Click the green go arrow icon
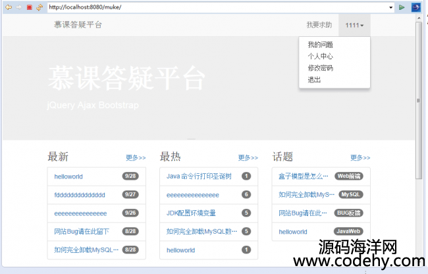Viewport: 428px width, 274px height. pyautogui.click(x=402, y=7)
